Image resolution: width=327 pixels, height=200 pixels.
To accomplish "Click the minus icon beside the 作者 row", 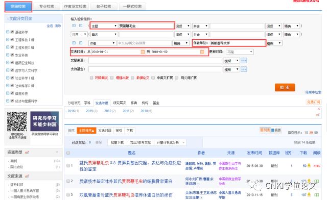I will pyautogui.click(x=81, y=43).
